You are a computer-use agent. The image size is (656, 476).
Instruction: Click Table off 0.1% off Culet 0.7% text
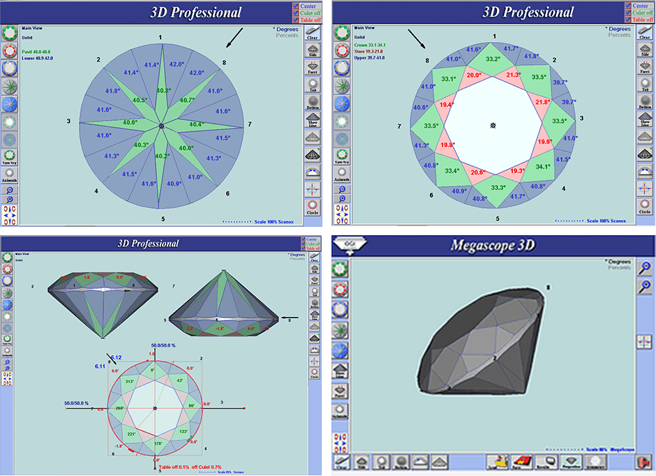191,467
